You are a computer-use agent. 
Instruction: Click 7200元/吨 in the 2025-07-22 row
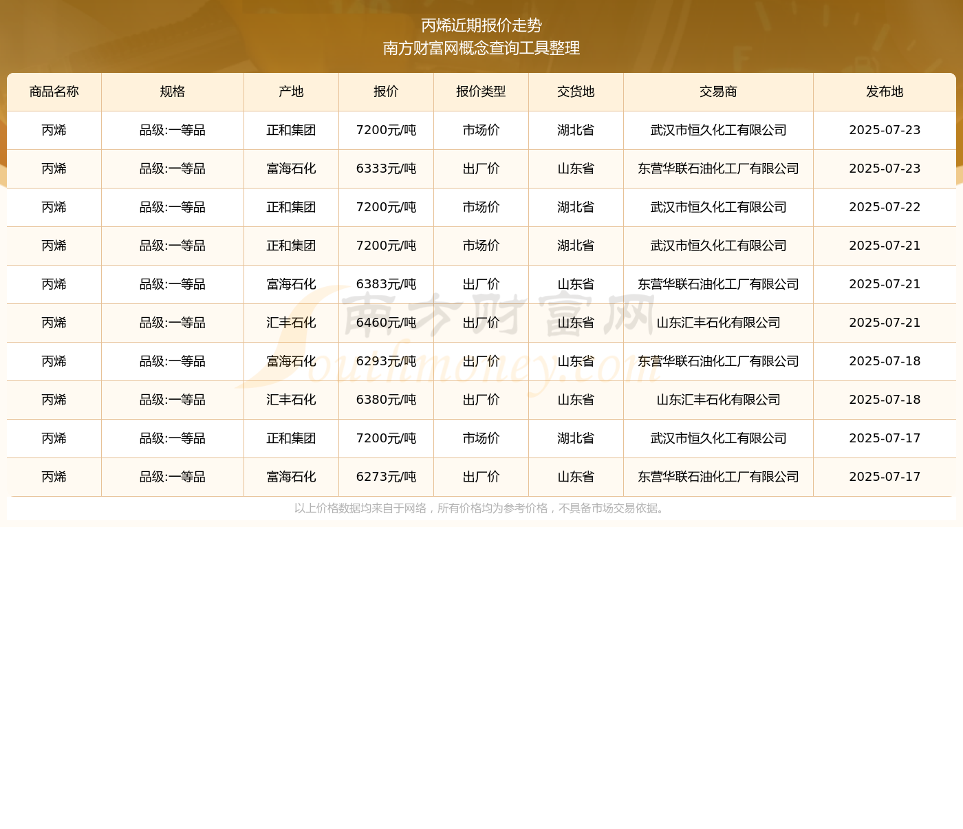(x=386, y=207)
